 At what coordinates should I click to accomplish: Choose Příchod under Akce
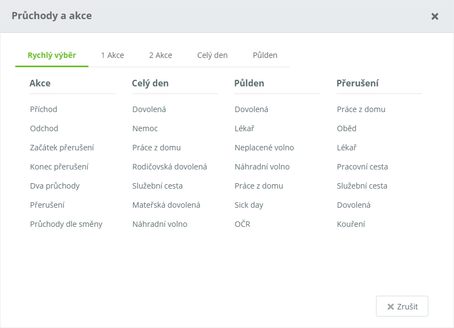[44, 109]
